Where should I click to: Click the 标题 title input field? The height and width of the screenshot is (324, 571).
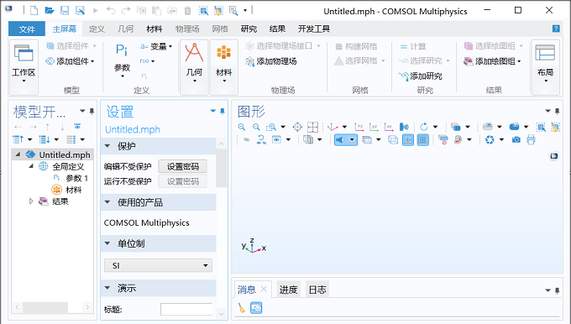pos(186,310)
